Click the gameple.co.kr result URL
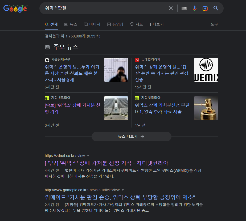The width and height of the screenshot is (246, 221). pos(82,190)
